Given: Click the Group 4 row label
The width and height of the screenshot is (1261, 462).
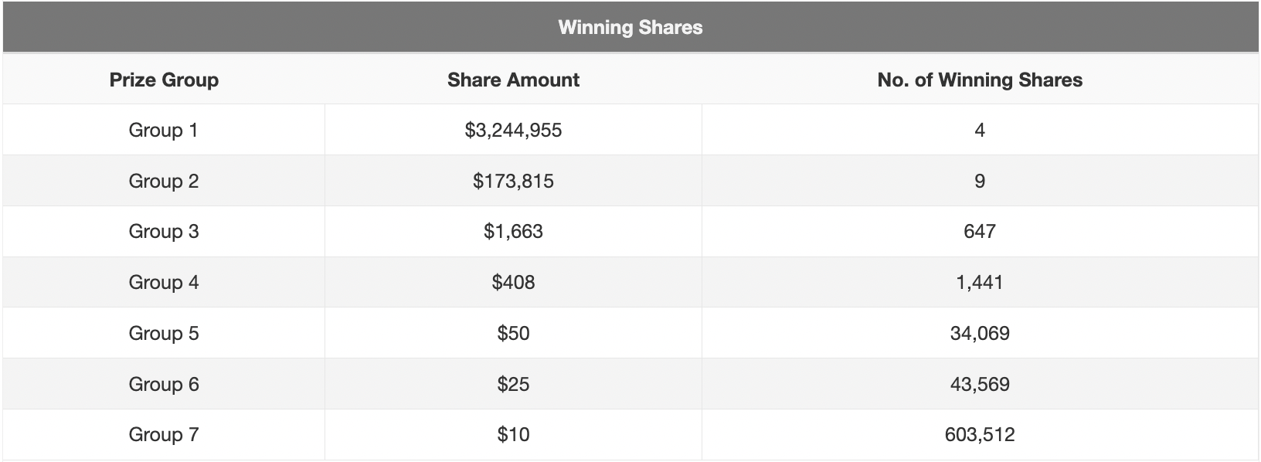Looking at the screenshot, I should tap(164, 282).
